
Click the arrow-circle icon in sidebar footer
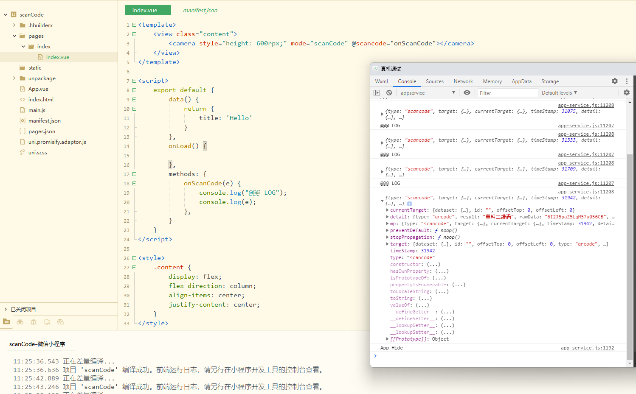point(47,322)
